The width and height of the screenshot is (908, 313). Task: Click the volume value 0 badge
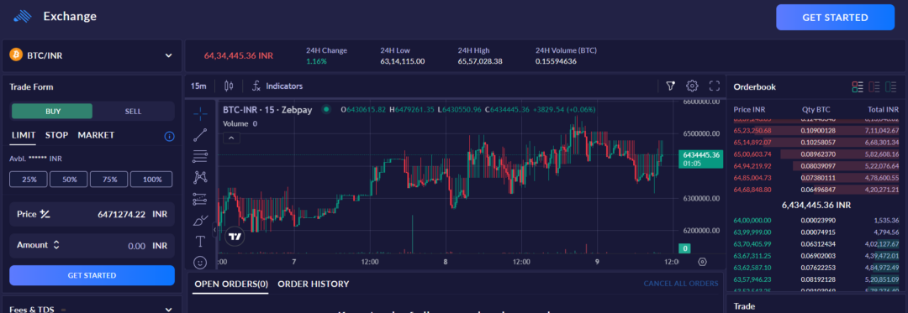pos(684,248)
